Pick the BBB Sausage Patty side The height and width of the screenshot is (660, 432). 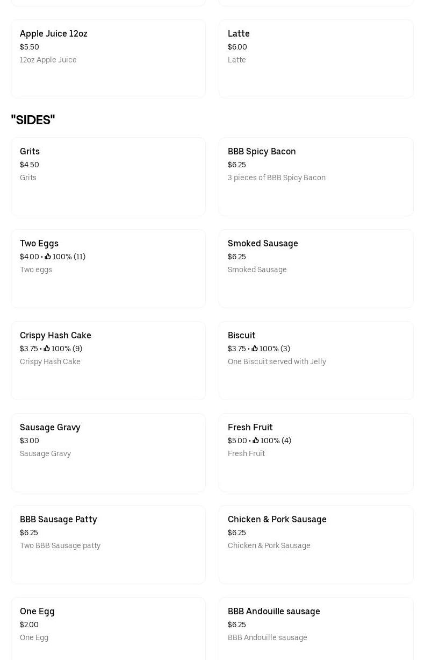(x=108, y=545)
